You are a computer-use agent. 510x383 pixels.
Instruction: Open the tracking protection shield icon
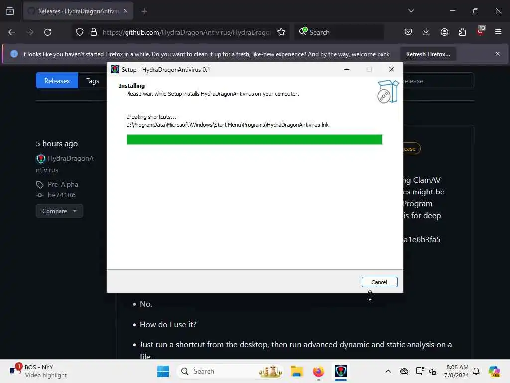pos(79,32)
